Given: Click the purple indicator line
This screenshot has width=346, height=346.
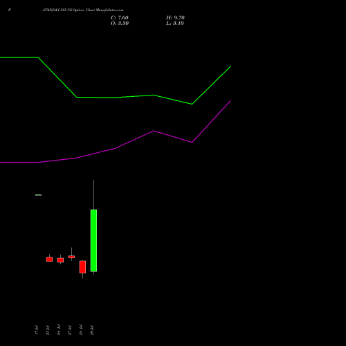Looking at the screenshot, I should [116, 148].
